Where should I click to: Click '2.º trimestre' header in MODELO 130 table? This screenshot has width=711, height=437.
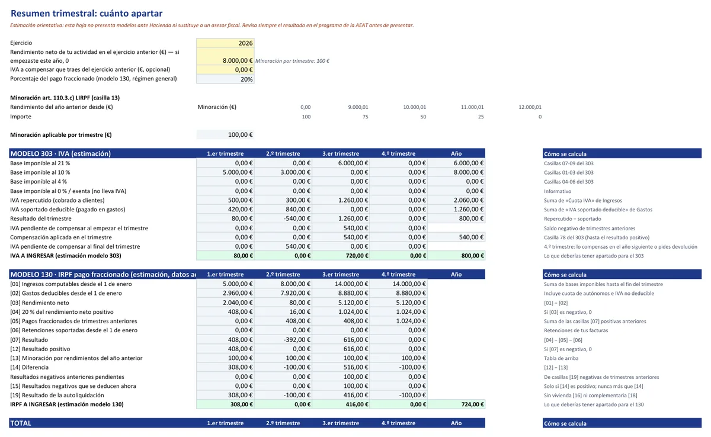pyautogui.click(x=283, y=274)
